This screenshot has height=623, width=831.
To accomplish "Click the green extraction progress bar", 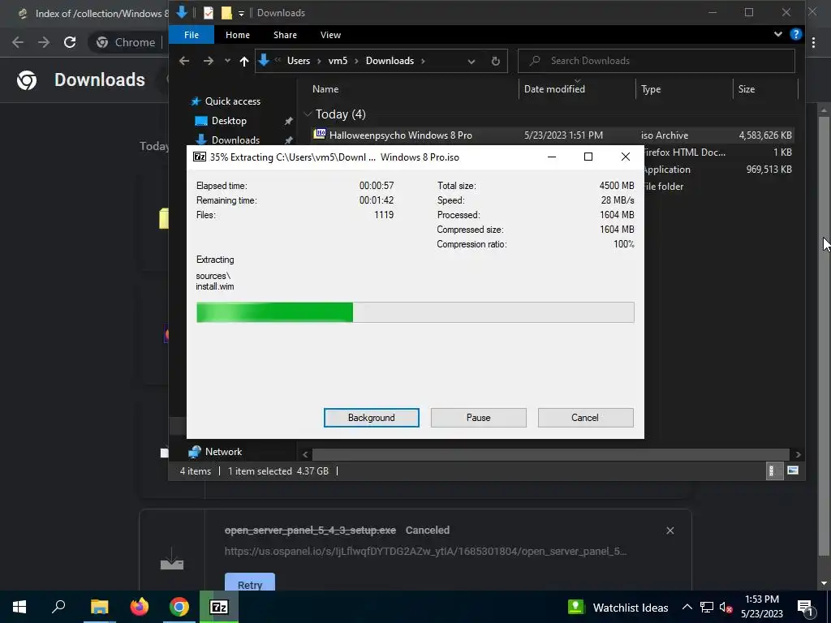I will 415,312.
